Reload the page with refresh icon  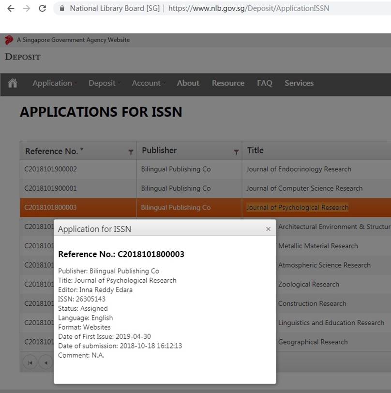[43, 9]
